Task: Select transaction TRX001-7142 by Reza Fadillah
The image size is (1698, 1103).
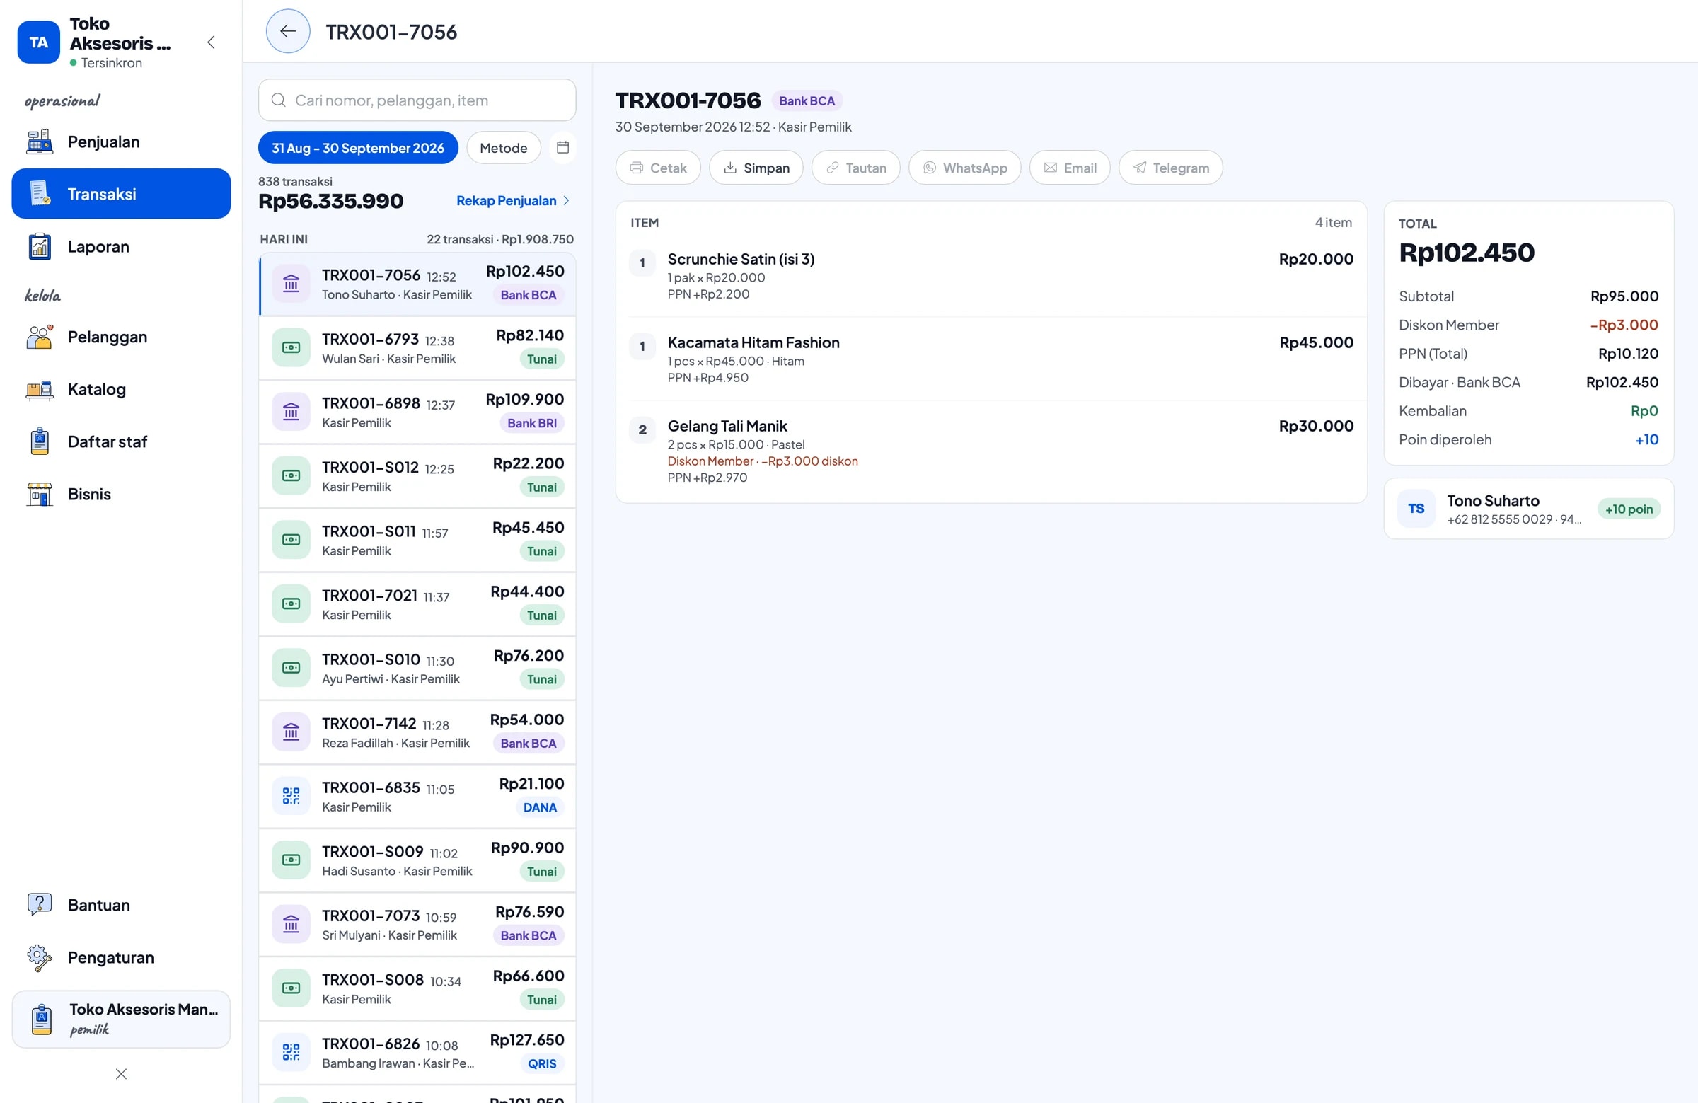Action: (417, 732)
